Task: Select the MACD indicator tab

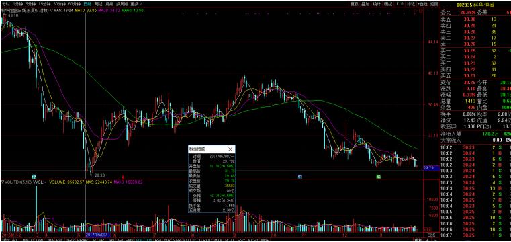Action: point(28,239)
